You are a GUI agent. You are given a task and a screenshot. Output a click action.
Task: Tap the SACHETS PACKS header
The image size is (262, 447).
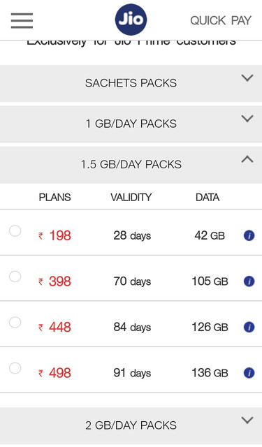[x=131, y=83]
